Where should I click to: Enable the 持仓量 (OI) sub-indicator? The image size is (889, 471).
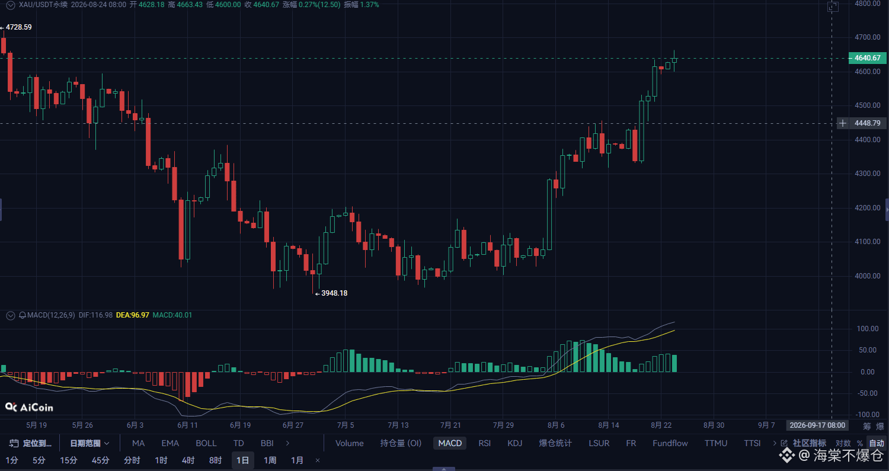pos(401,443)
